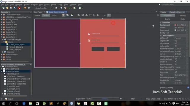The height and width of the screenshot is (106, 190).
Task: Click the Username text field on form
Action: (106, 34)
